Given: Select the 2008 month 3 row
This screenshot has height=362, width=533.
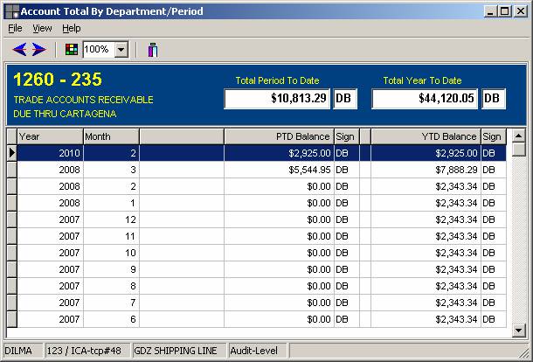Looking at the screenshot, I should 175,170.
